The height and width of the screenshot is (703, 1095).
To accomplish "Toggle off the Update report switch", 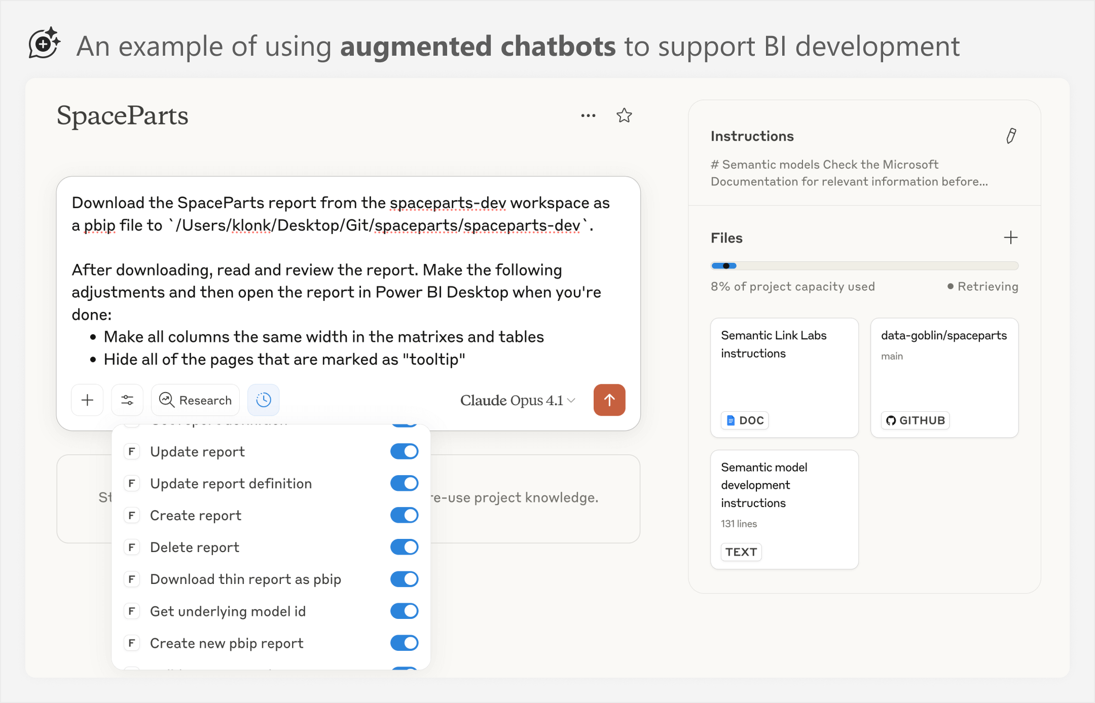I will (x=404, y=451).
